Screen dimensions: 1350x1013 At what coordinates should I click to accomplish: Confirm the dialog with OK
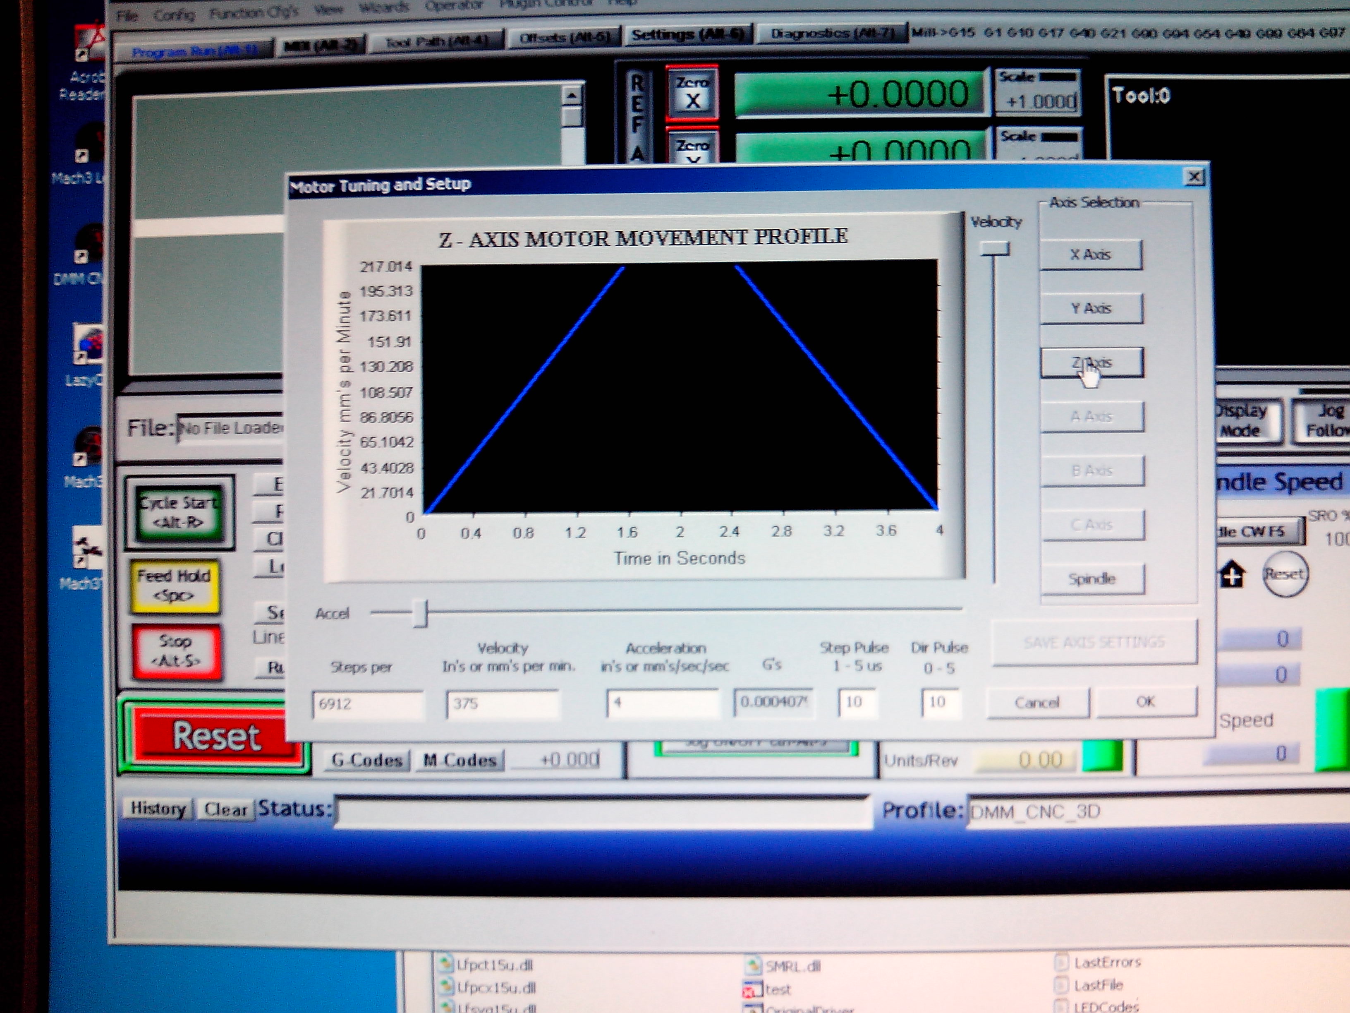[1146, 701]
